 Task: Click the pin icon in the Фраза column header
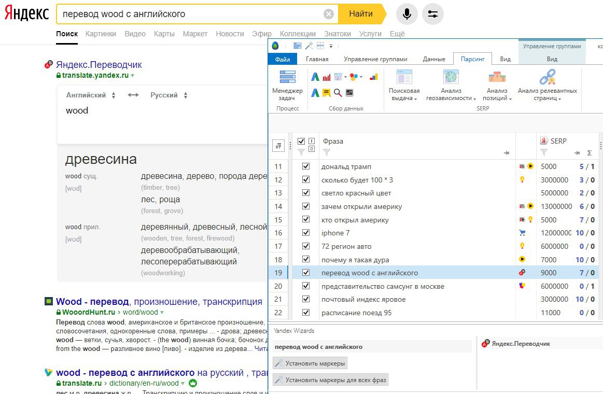507,153
